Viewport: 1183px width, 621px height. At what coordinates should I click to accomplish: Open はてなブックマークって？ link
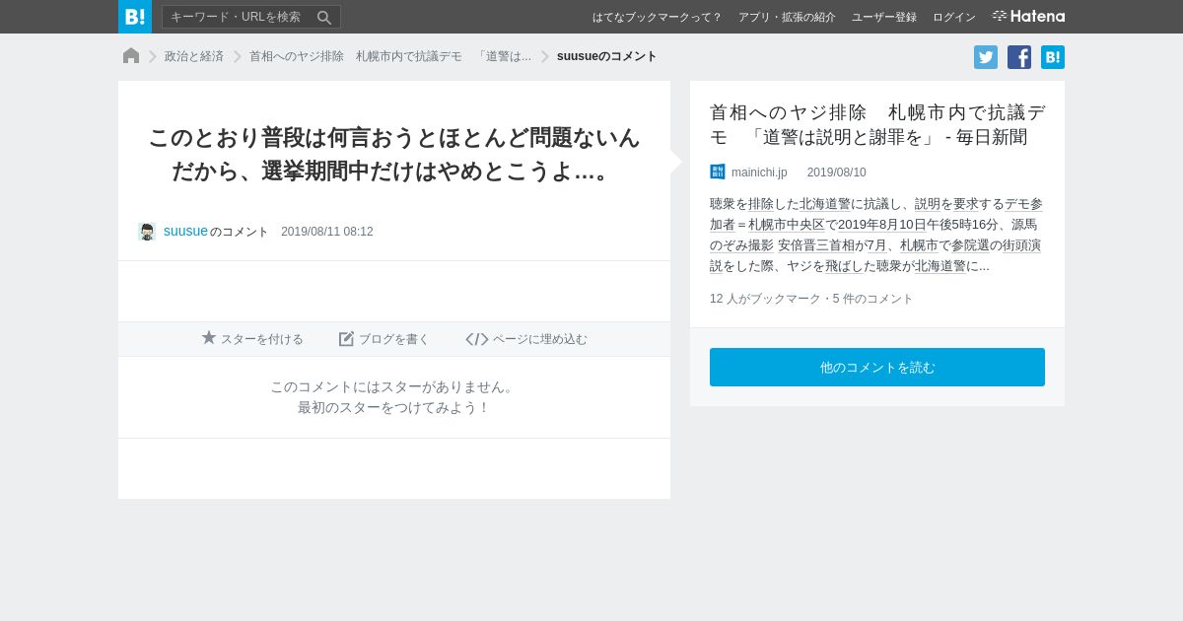[x=658, y=18]
